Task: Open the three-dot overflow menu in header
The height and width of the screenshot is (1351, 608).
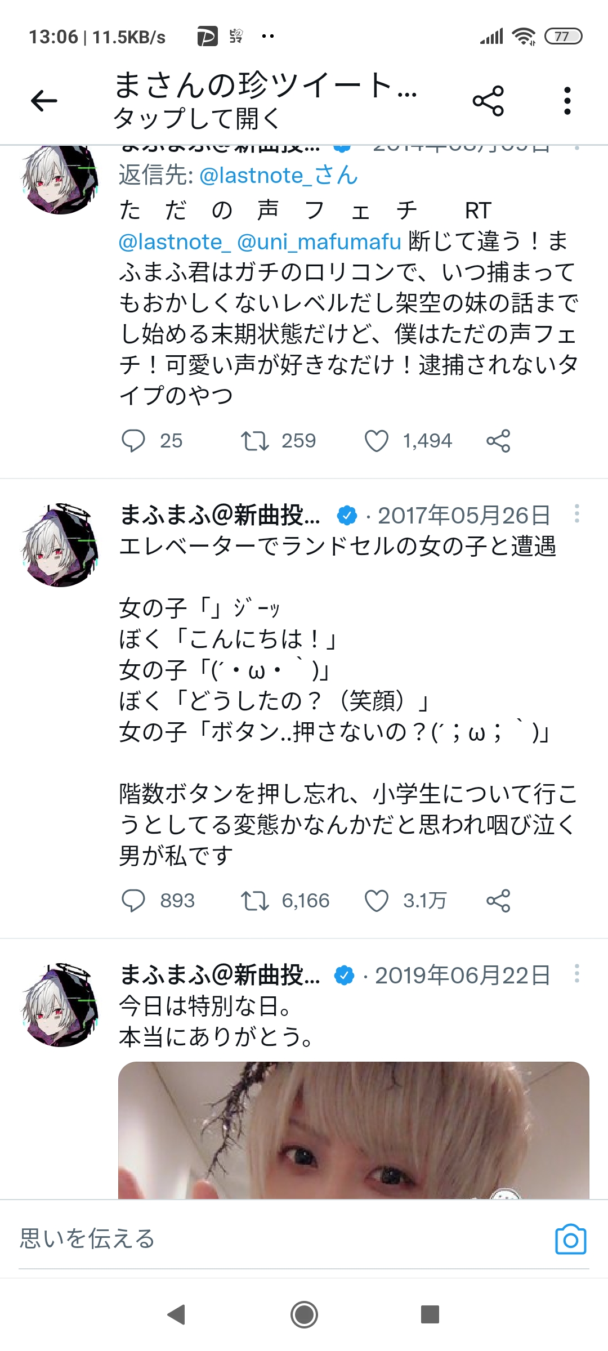Action: (x=567, y=101)
